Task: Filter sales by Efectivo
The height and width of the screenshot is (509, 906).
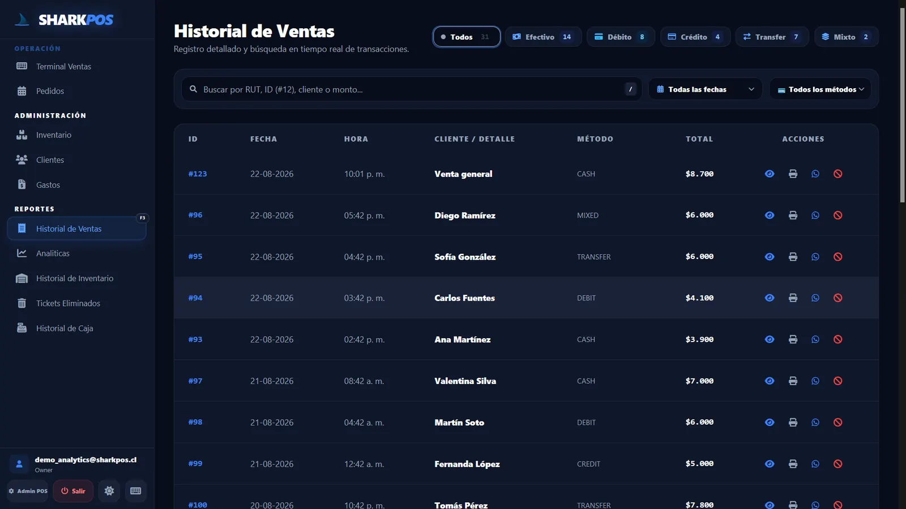Action: click(543, 37)
